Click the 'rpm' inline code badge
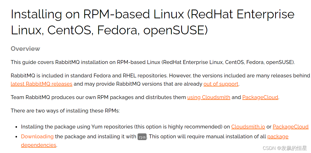This screenshot has width=311, height=153. pyautogui.click(x=142, y=137)
